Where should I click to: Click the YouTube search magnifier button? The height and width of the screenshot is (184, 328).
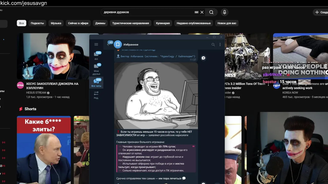click(211, 12)
